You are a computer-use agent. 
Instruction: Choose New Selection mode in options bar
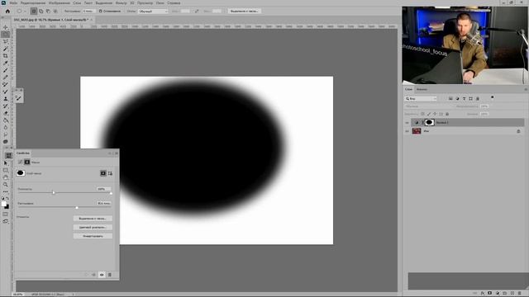pos(34,11)
